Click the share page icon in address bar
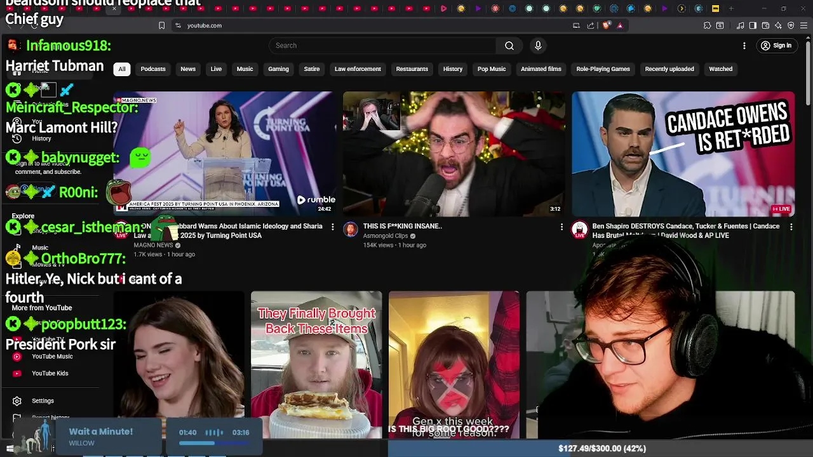This screenshot has height=457, width=813. coord(591,25)
